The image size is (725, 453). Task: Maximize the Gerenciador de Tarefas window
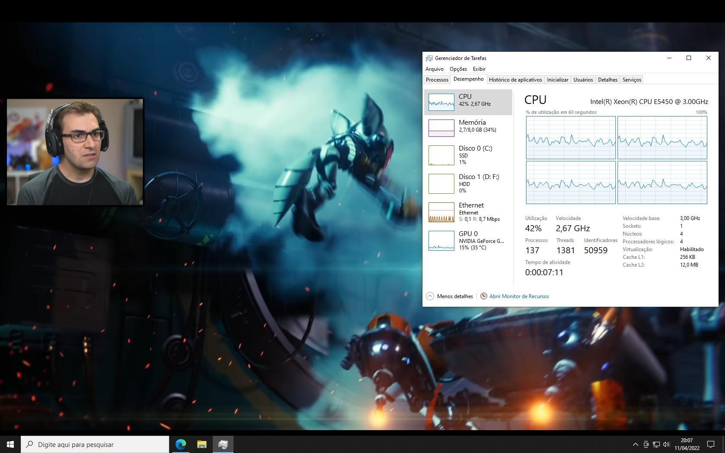click(689, 58)
